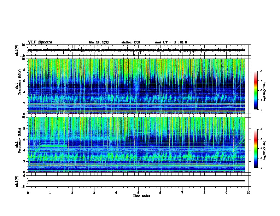Click the ch.1 "Frequency (kHz)" axis label
Viewport: 280px width, 216px height.
pos(20,82)
